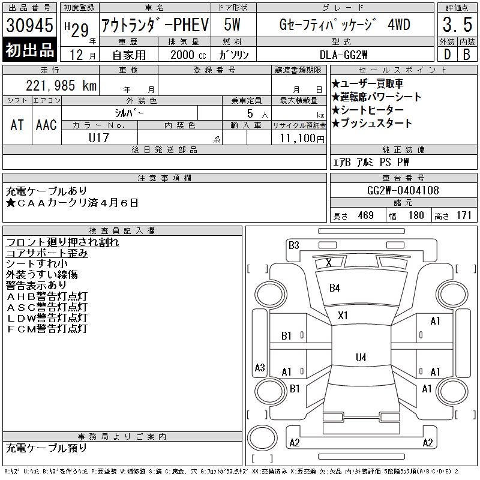This screenshot has height=480, width=480.
Task: Select color number U17 field
Action: pos(100,138)
